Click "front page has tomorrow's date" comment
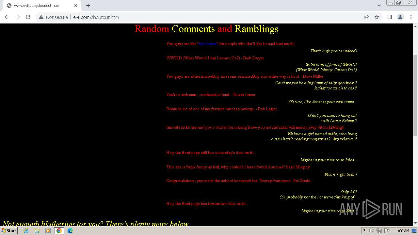Image resolution: width=418 pixels, height=235 pixels. [207, 204]
